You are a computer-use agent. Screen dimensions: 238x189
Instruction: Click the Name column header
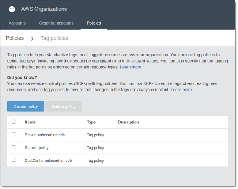pos(30,122)
